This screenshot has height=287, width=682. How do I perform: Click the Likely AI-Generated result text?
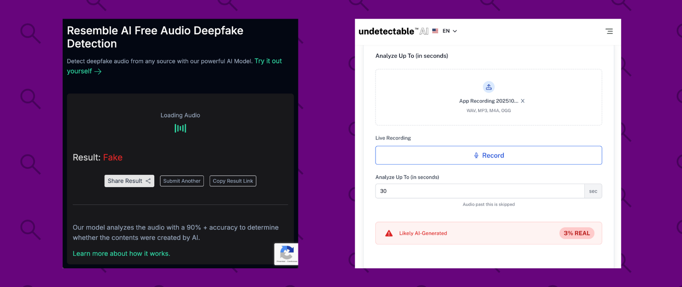tap(423, 233)
